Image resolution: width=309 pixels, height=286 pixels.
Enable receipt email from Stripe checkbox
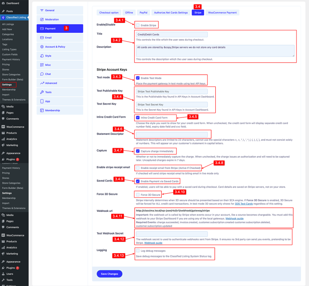138,168
